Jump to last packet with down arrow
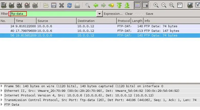The height and width of the screenshot is (110, 200). [127, 5]
